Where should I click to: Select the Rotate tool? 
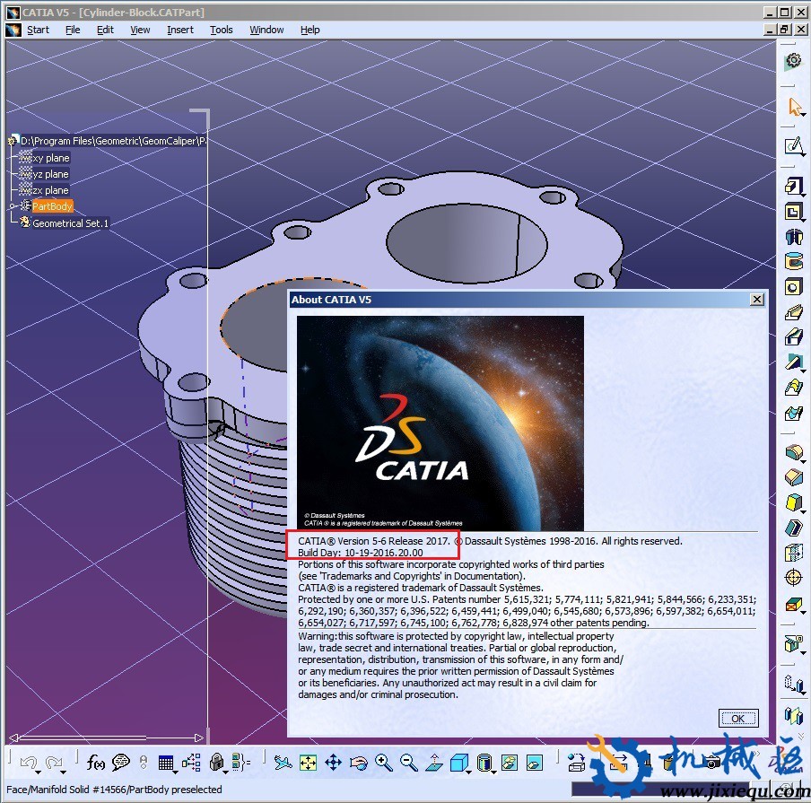[x=357, y=763]
